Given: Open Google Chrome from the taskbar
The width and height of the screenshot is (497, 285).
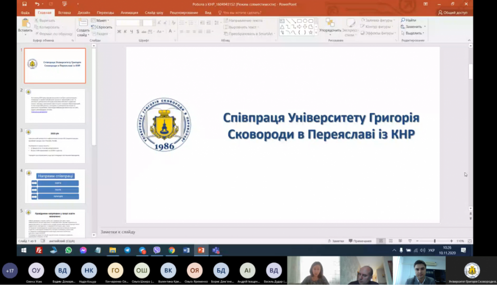Looking at the screenshot, I should tap(171, 250).
